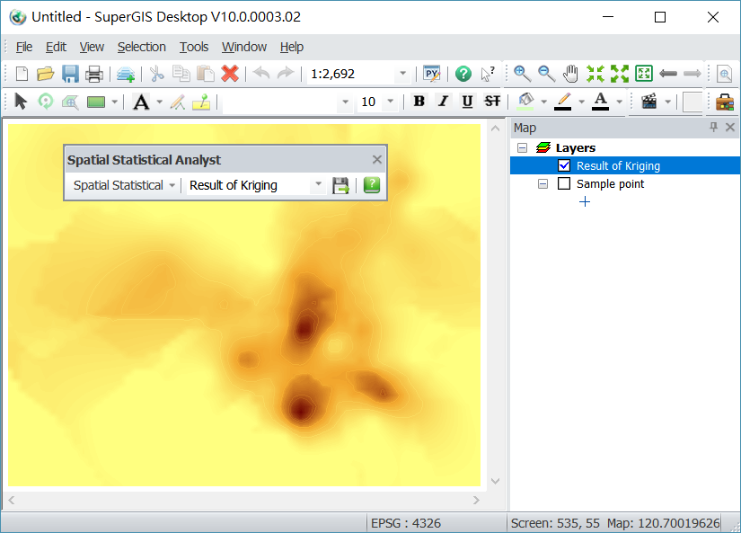Image resolution: width=741 pixels, height=533 pixels.
Task: Open Result of Kriging layer dropdown
Action: click(x=318, y=185)
